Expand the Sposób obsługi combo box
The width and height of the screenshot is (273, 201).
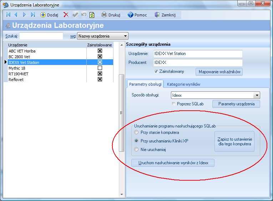257,95
